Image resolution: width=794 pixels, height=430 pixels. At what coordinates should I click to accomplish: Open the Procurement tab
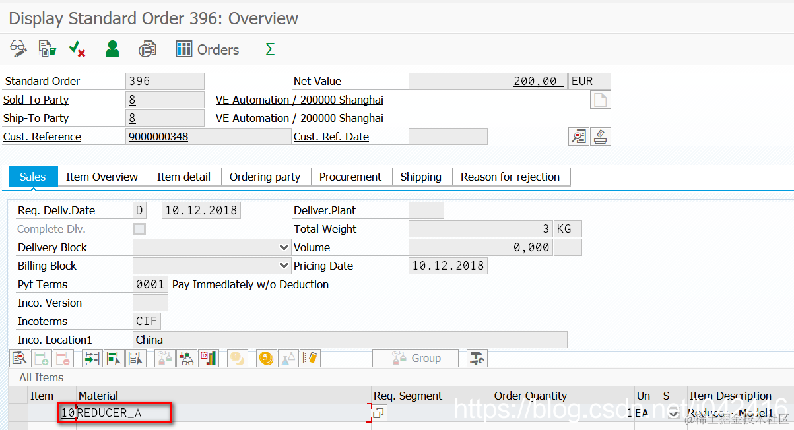click(x=350, y=177)
